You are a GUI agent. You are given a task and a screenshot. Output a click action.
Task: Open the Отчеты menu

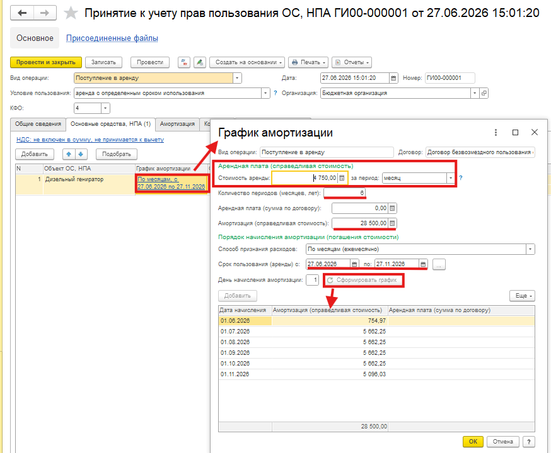(x=352, y=62)
